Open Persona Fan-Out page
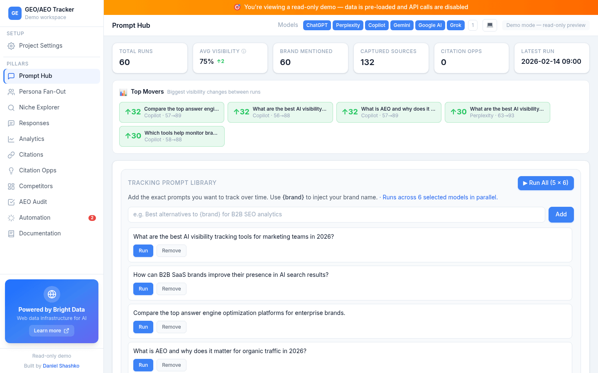Screen dimensions: 598x373 click(x=51, y=92)
